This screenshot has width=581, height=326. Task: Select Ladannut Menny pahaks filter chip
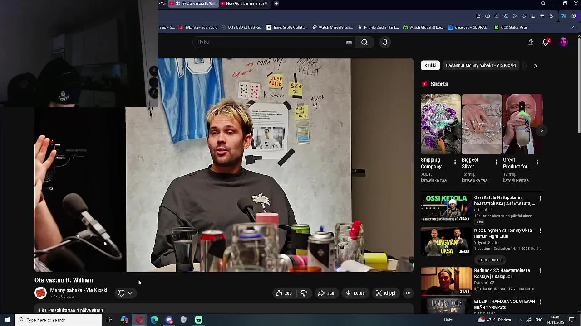[x=481, y=66]
